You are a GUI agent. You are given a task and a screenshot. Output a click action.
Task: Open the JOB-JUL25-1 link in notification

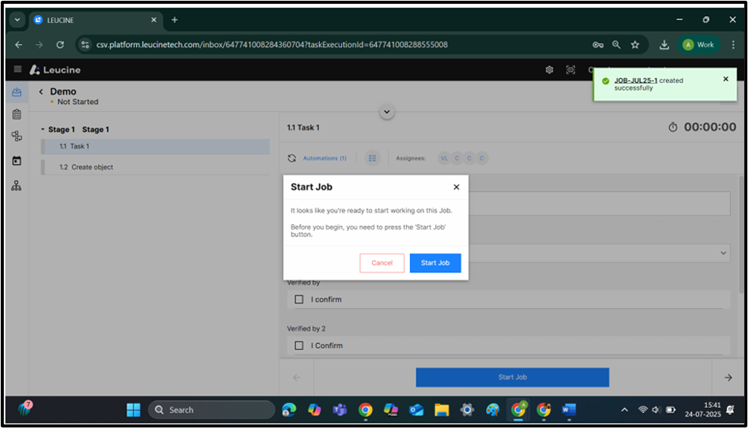pyautogui.click(x=636, y=80)
